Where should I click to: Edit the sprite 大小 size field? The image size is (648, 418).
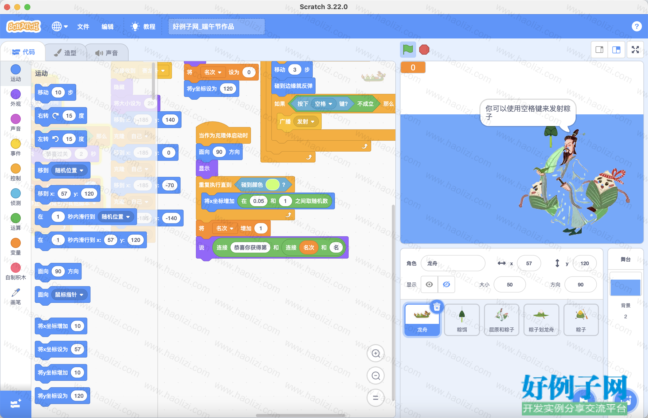pos(510,284)
